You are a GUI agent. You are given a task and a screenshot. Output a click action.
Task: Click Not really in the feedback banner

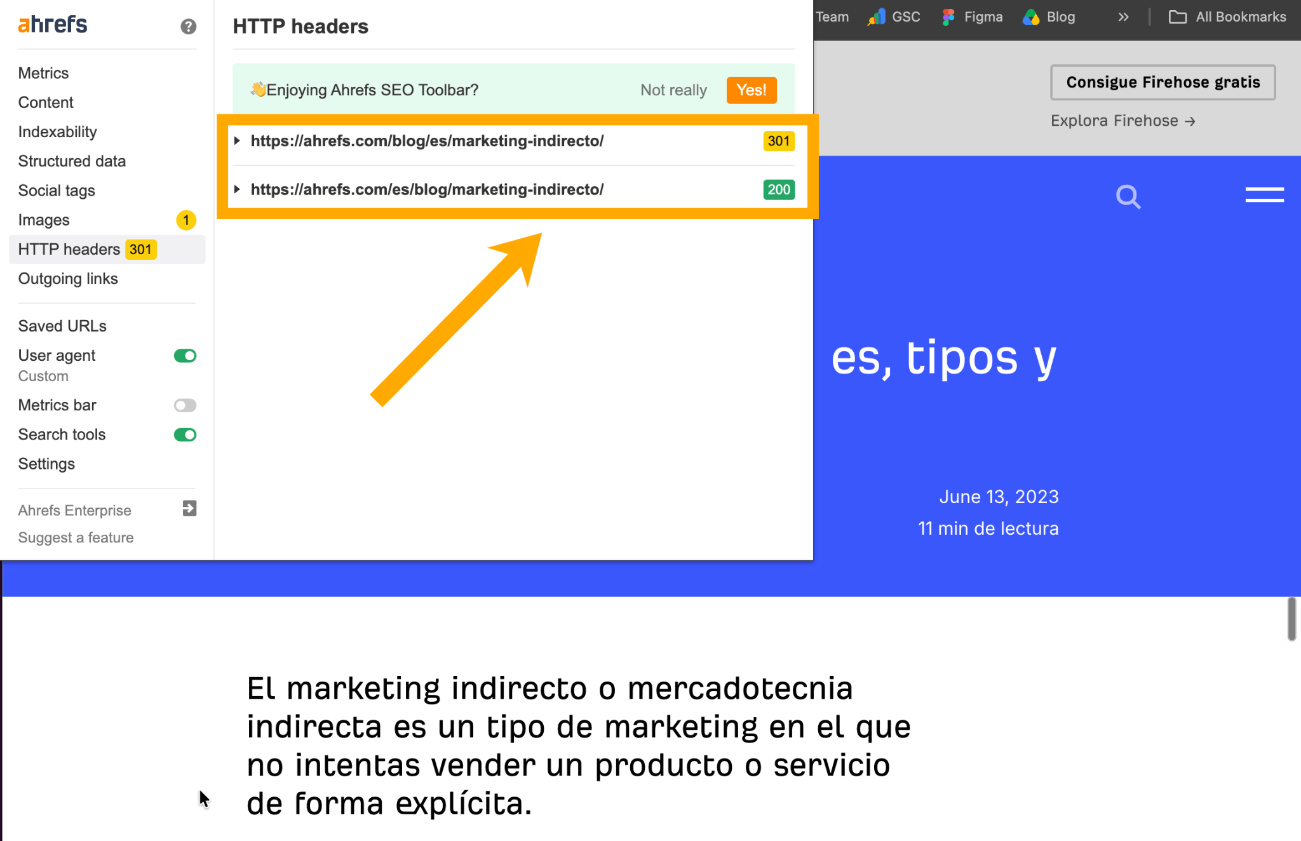point(673,90)
